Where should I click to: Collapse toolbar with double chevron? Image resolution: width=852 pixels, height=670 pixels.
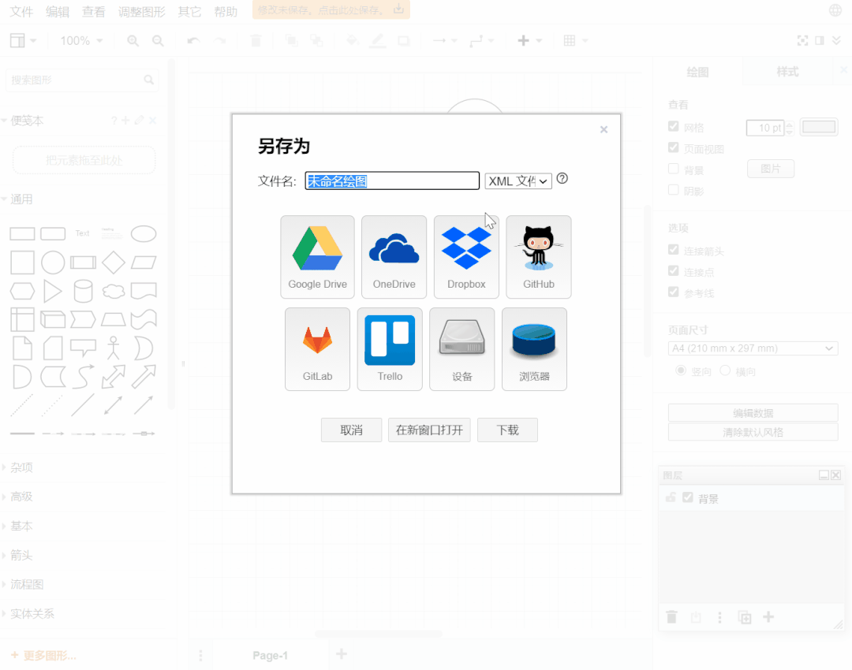coord(837,41)
